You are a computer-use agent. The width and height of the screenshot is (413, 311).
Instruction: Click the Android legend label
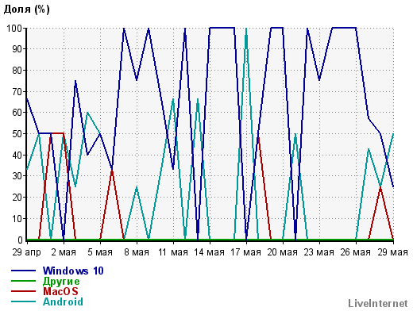click(x=63, y=301)
